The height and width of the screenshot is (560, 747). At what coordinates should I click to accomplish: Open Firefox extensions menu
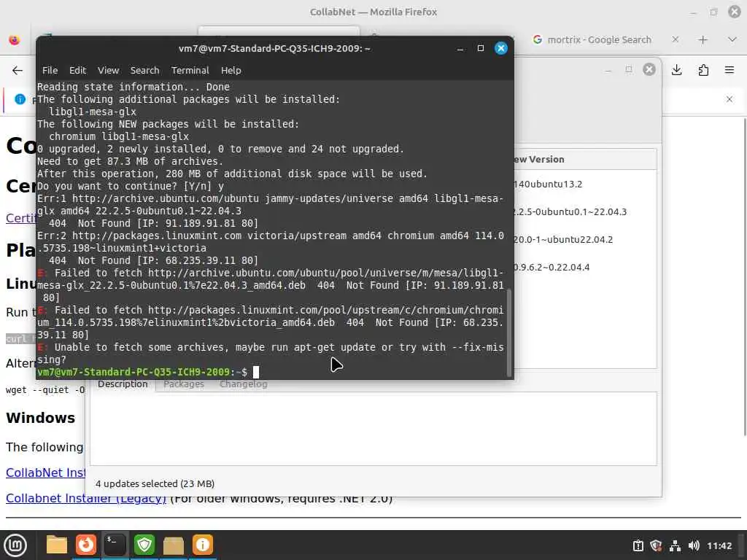click(703, 71)
